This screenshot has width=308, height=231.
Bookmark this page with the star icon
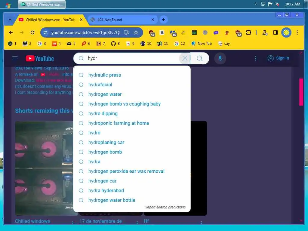(x=136, y=32)
